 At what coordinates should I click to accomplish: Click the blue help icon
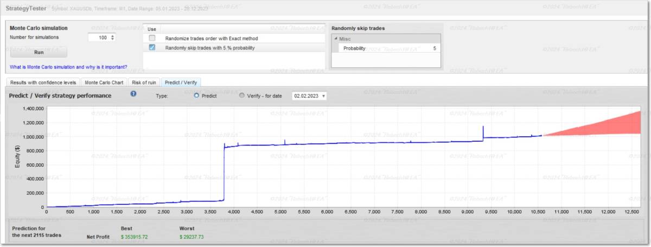point(133,94)
